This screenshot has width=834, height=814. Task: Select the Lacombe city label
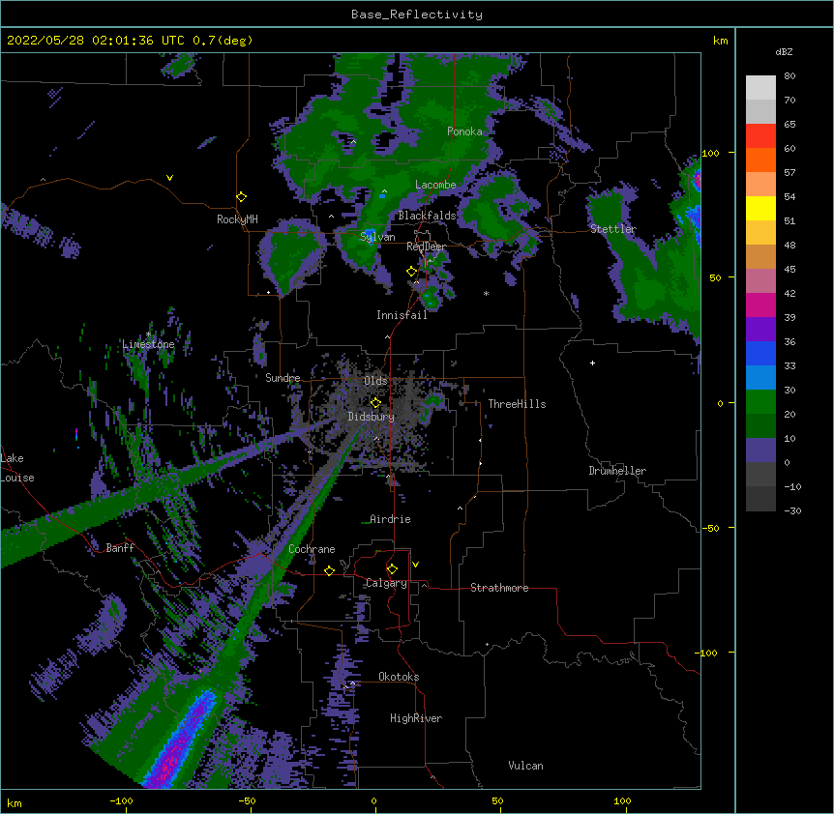[435, 185]
